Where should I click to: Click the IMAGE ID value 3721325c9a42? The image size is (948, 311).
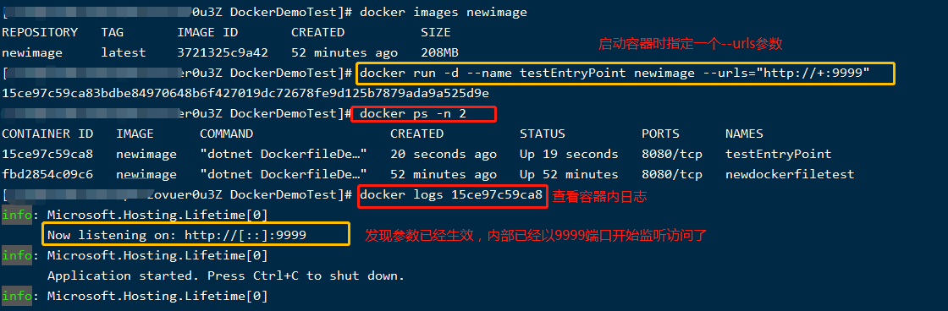223,52
